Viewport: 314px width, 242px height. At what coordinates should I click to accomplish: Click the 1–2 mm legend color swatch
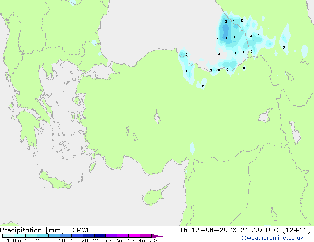[31, 236]
